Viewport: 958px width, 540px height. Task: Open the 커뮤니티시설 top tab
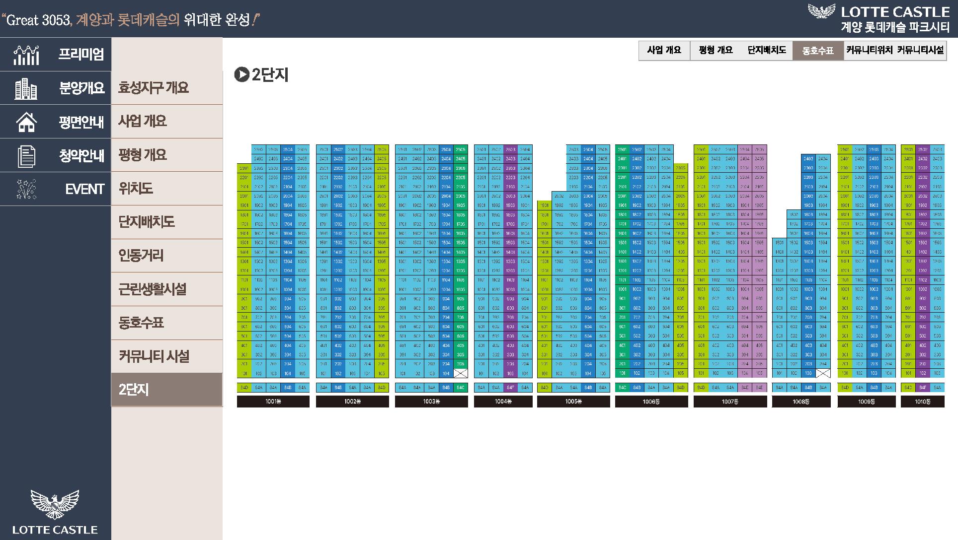tap(920, 51)
